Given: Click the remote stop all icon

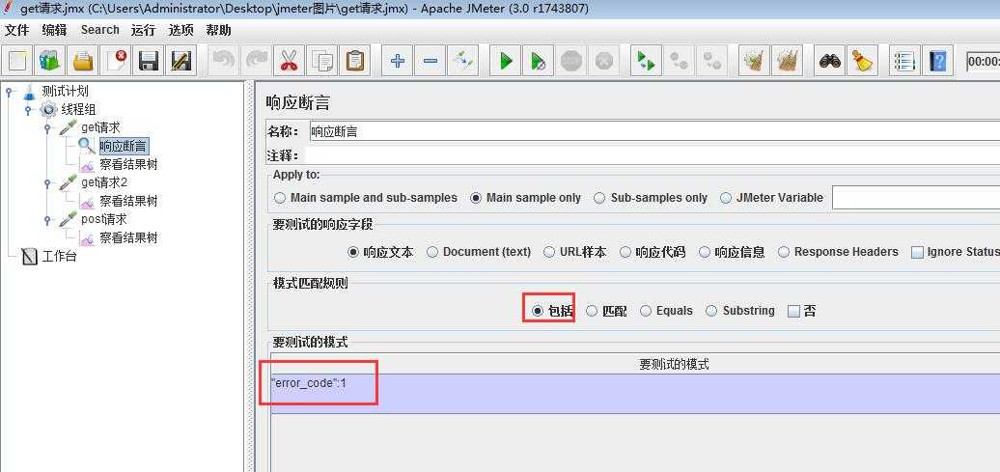Looking at the screenshot, I should click(x=679, y=61).
